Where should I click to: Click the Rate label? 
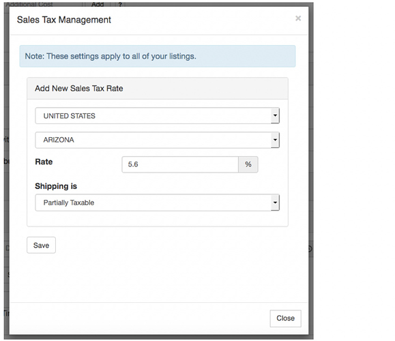coord(44,162)
